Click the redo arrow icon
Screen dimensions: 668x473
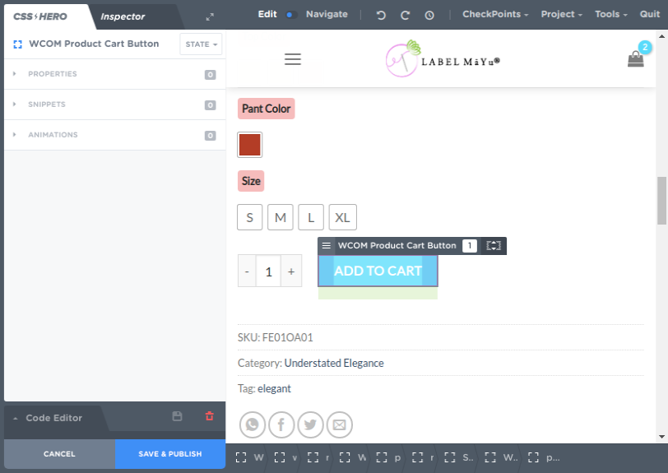click(x=405, y=16)
